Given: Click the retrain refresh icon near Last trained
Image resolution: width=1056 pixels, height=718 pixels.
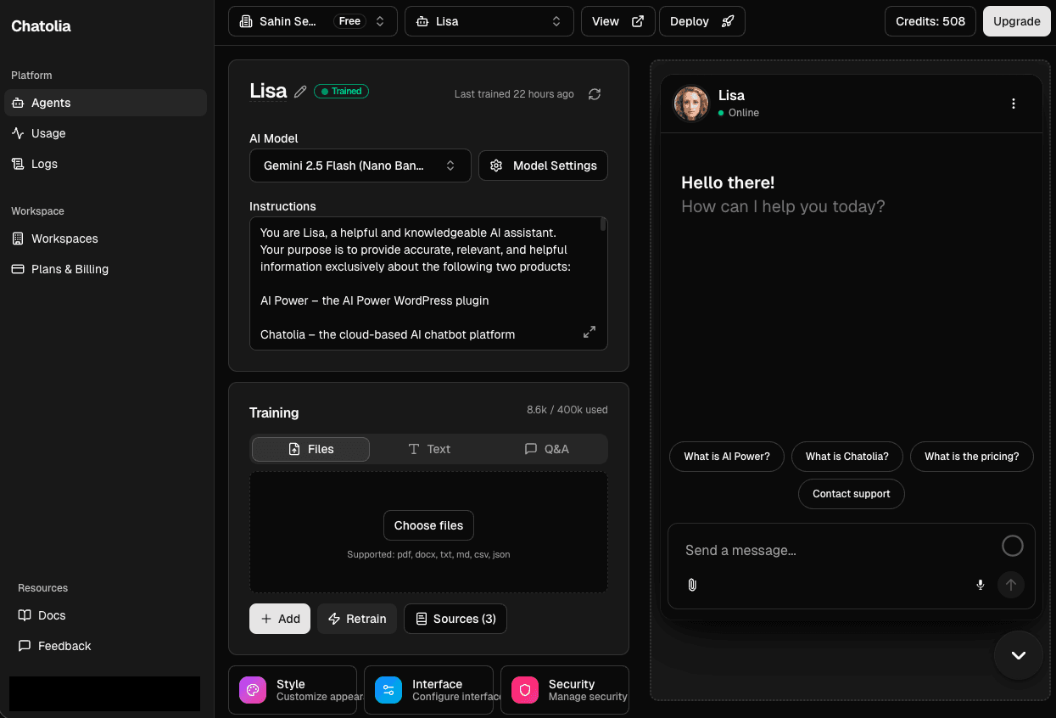Looking at the screenshot, I should 595,94.
